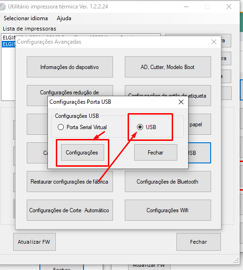Click Fechar in the USB port dialog
This screenshot has width=243, height=270.
point(156,153)
